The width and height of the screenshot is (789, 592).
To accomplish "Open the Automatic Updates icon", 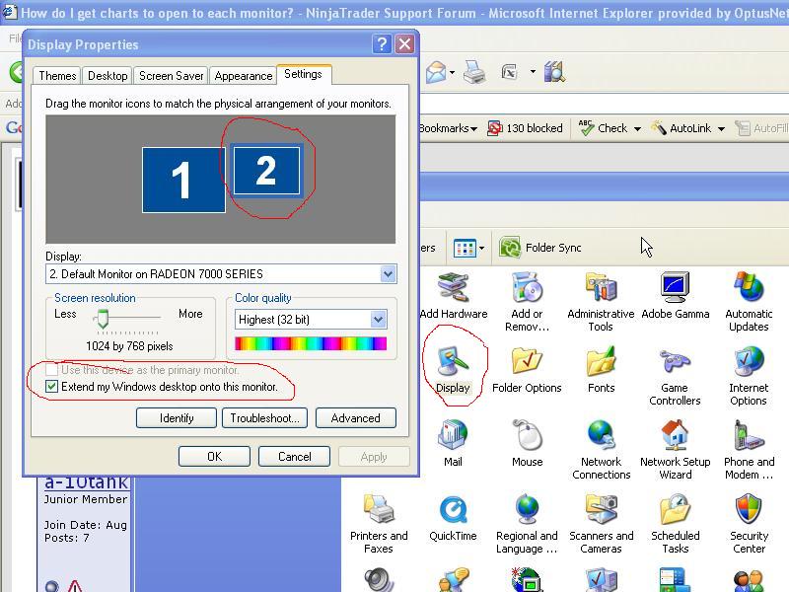I will tap(749, 302).
